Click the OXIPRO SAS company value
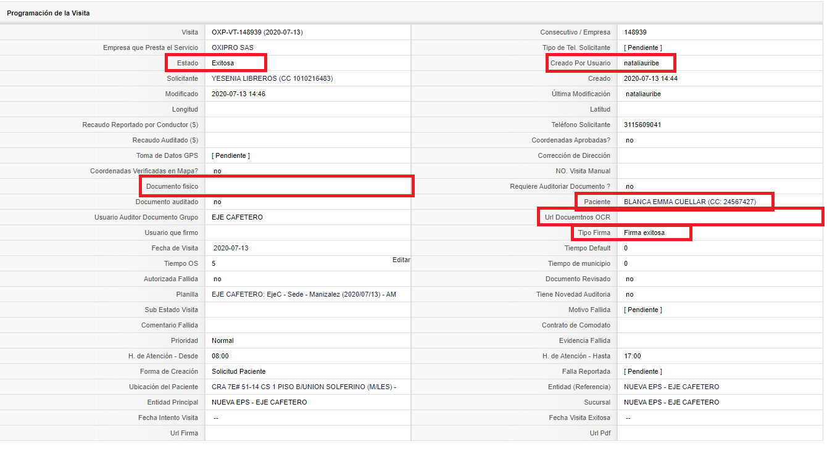 (233, 47)
